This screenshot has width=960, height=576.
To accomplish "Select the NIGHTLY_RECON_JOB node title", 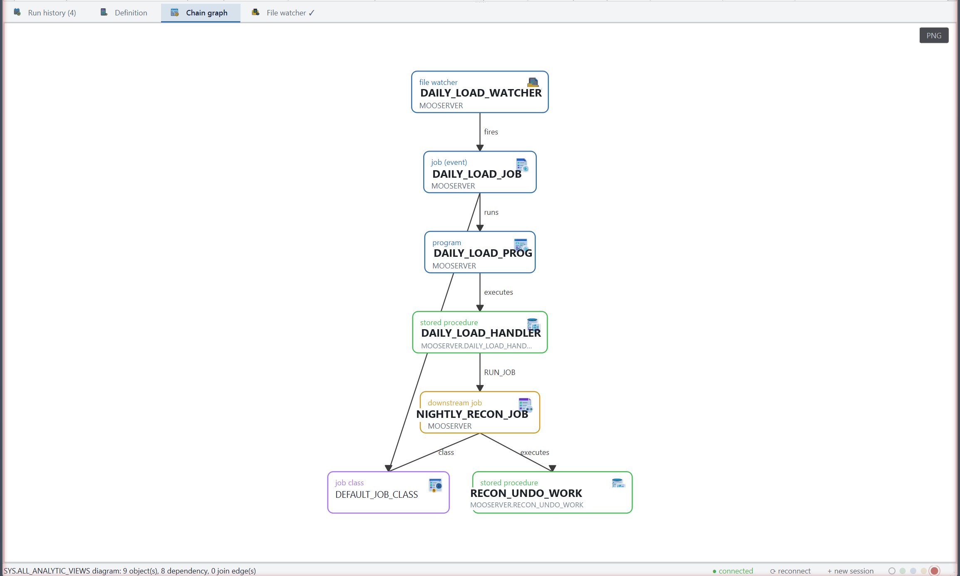I will pyautogui.click(x=472, y=414).
